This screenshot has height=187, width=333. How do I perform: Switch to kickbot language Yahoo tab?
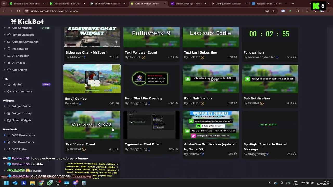(x=189, y=4)
